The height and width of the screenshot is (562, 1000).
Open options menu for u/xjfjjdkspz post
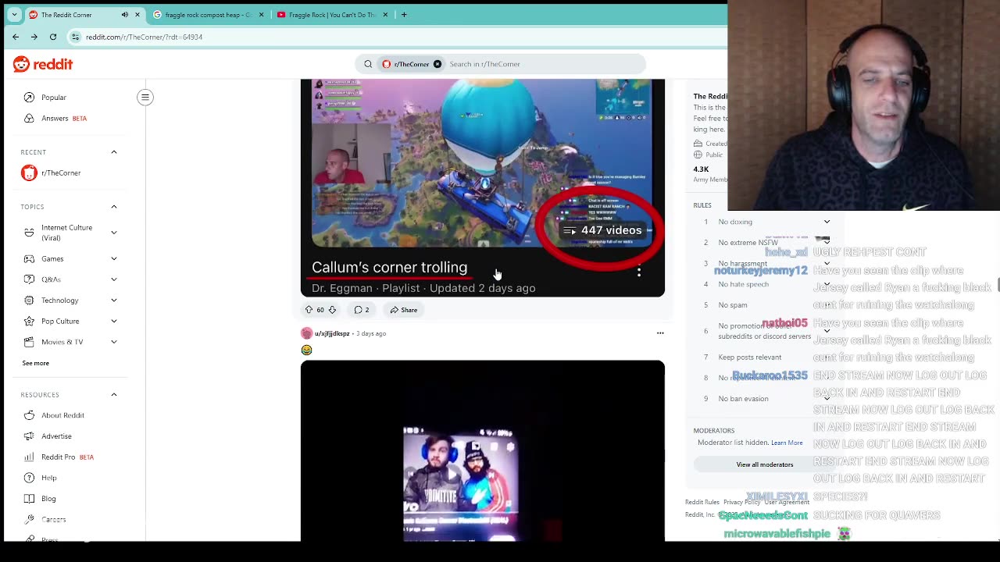pyautogui.click(x=660, y=333)
